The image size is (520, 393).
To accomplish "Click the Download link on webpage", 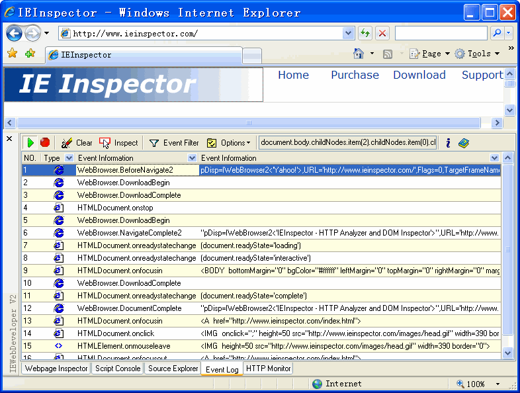I will coord(419,75).
